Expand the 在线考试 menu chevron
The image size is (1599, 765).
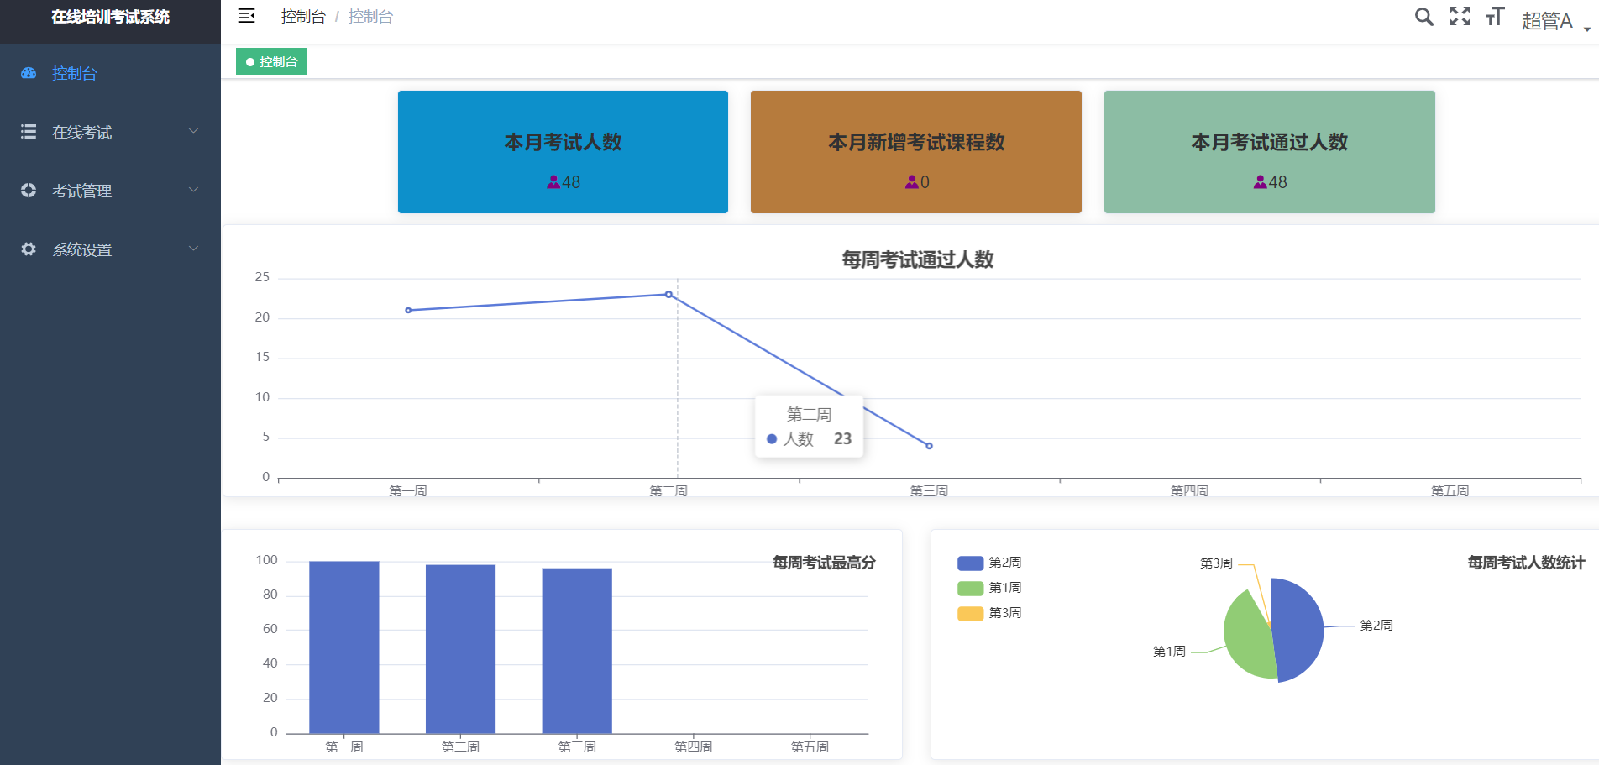(194, 131)
